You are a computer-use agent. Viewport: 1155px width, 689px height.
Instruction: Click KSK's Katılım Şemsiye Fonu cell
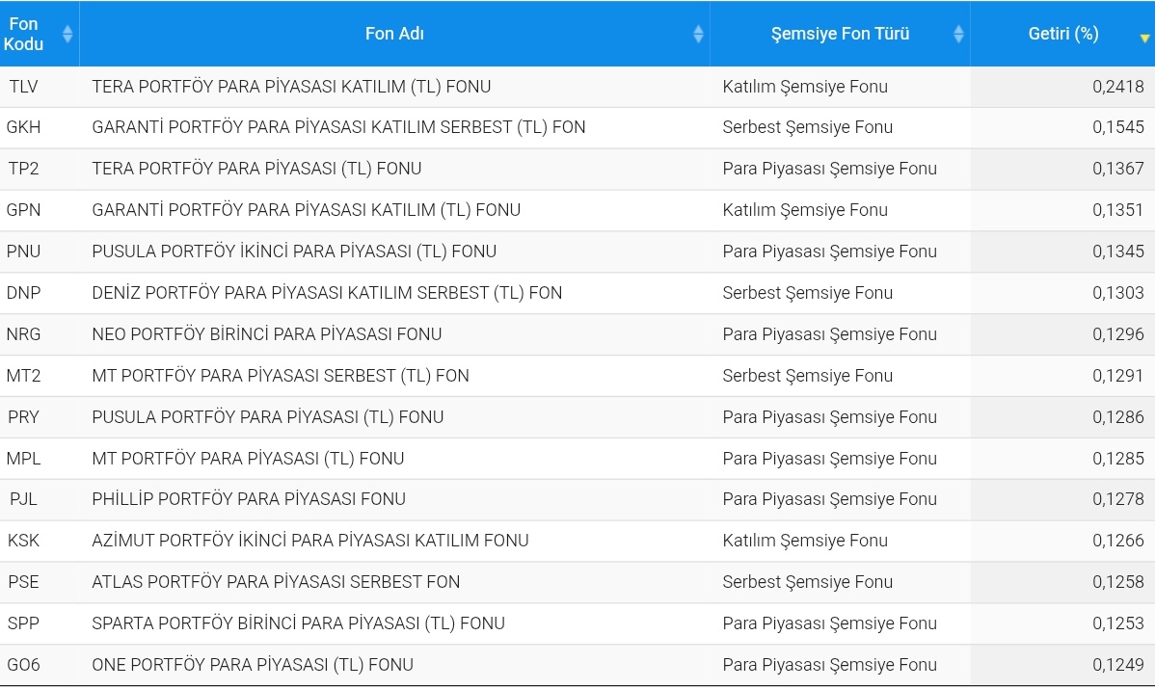pos(805,541)
